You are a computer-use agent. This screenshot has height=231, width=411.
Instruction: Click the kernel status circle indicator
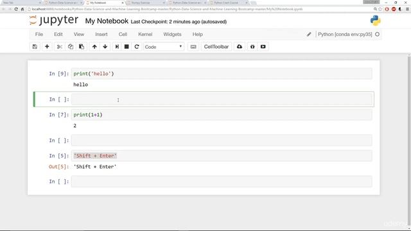coord(377,34)
